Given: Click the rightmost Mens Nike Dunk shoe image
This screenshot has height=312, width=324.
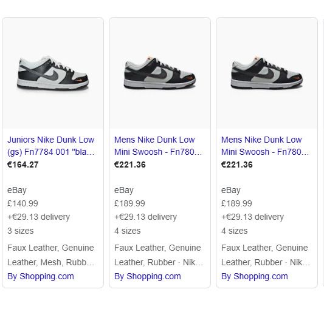Looking at the screenshot, I should (267, 73).
